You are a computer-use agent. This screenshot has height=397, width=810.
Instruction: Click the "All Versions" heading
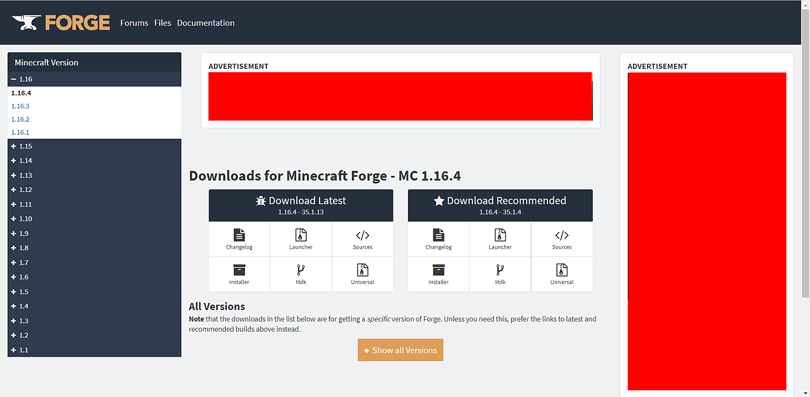[x=217, y=306]
